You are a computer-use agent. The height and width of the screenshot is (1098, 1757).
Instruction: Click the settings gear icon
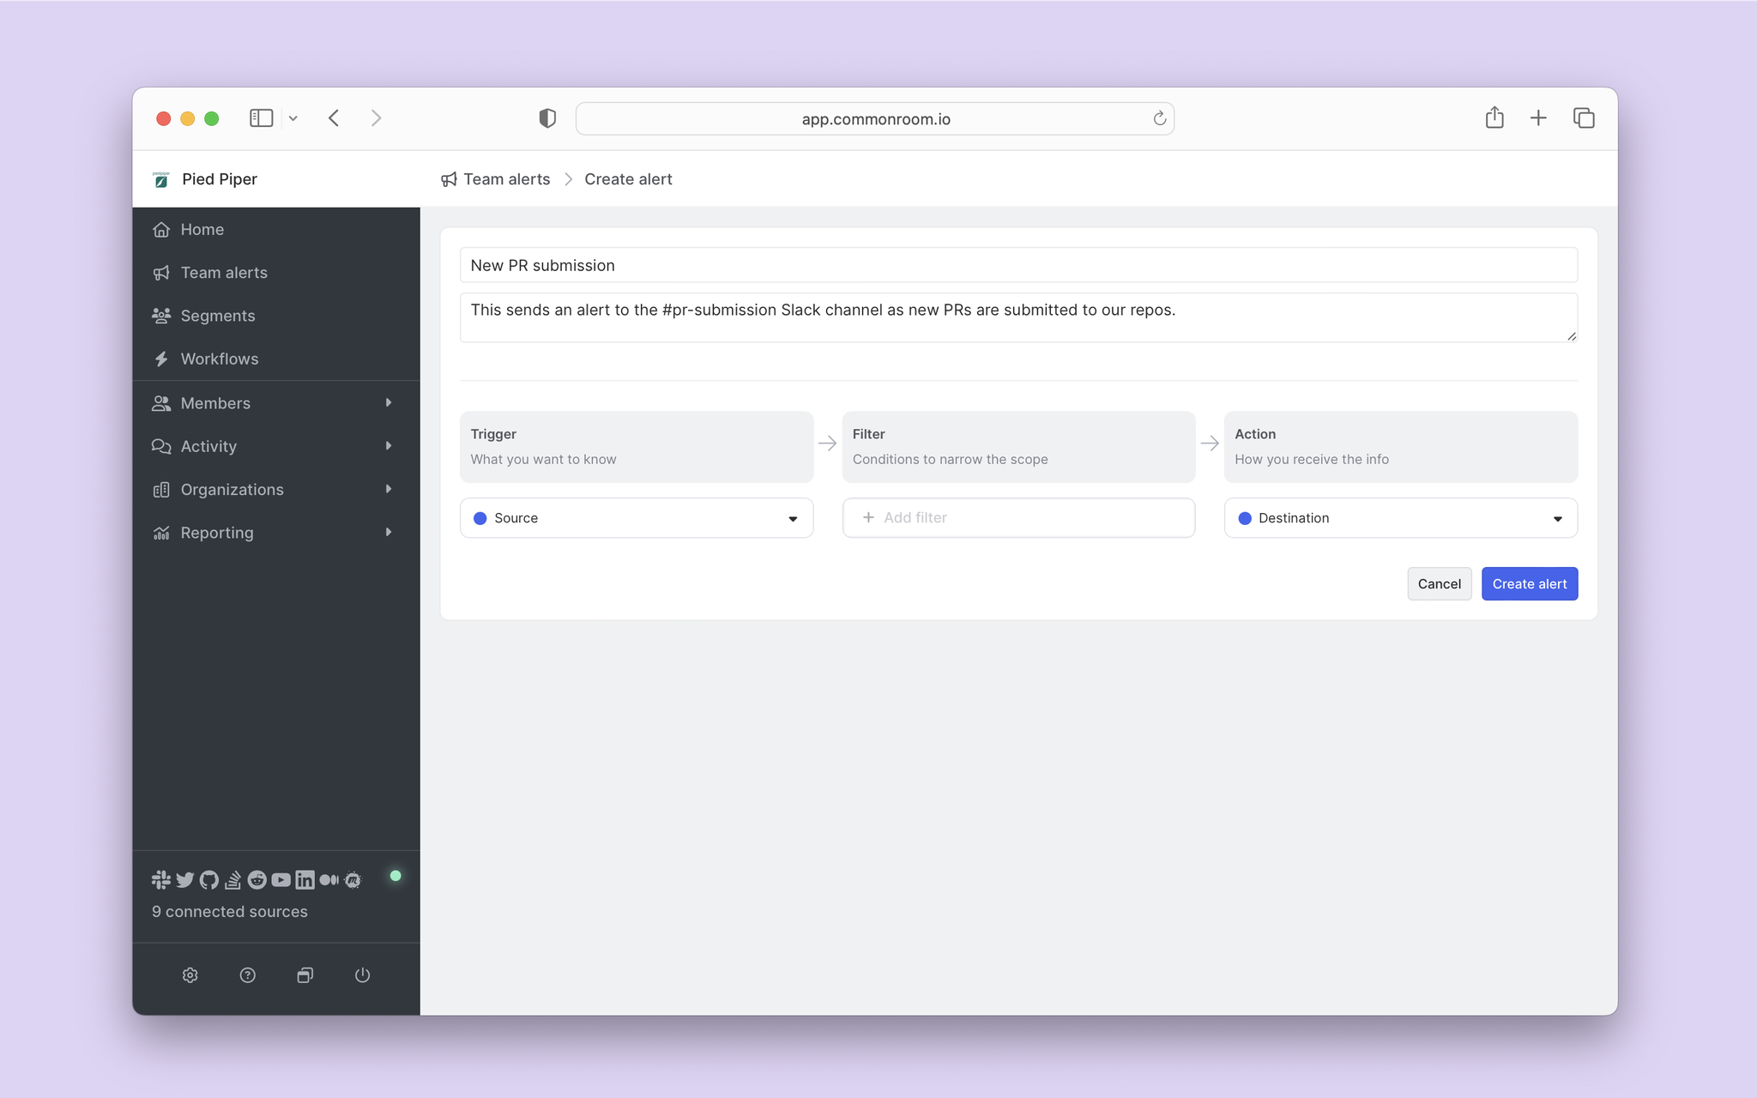tap(190, 974)
